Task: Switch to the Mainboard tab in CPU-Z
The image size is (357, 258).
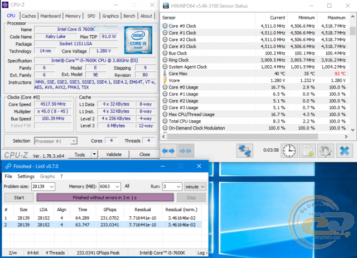Action: coord(51,16)
